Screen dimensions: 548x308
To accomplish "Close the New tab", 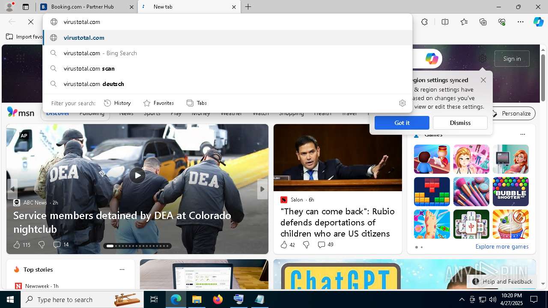I will [234, 7].
